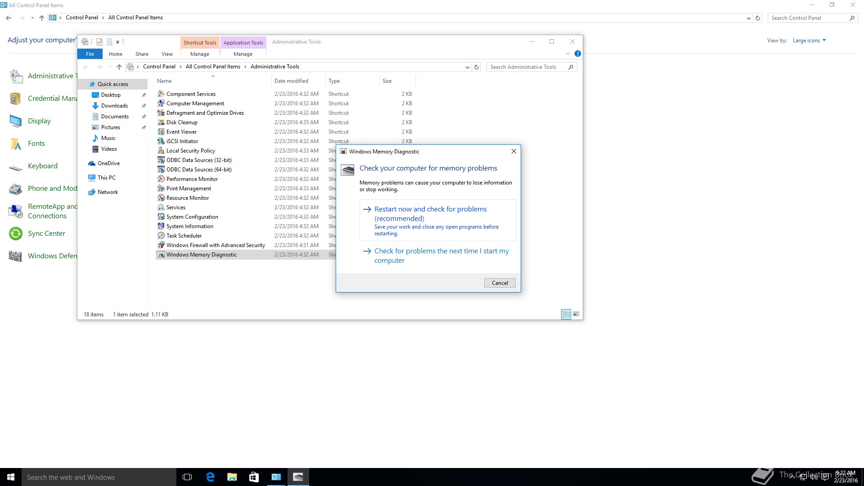Cancel the Windows Memory Diagnostic dialog
Screen dimensions: 864x486
[500, 283]
